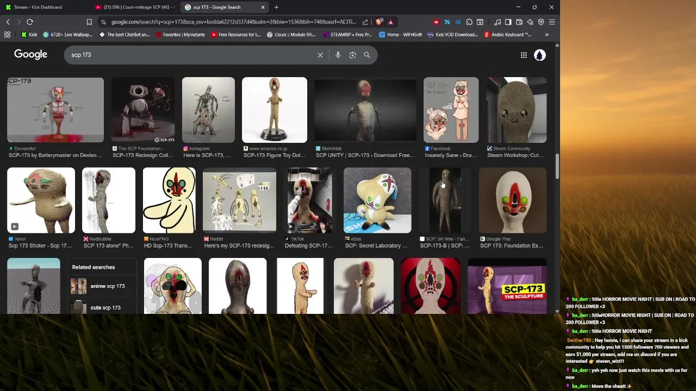Open the Instagram Here is SCP-173 image

coord(208,110)
